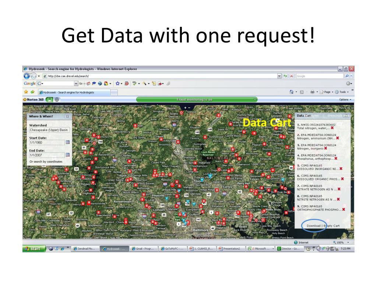This screenshot has width=377, height=282.
Task: Click the Start Date field 1/1/1980
Action: point(47,142)
